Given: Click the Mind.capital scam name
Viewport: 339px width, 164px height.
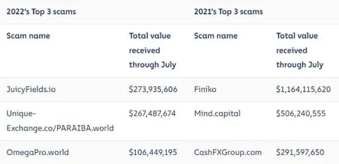Looking at the screenshot, I should tap(217, 113).
